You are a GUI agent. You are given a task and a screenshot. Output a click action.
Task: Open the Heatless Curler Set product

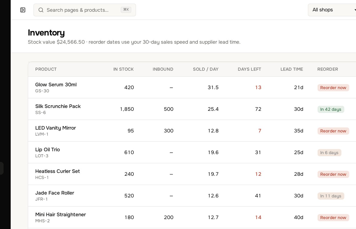[x=57, y=171]
